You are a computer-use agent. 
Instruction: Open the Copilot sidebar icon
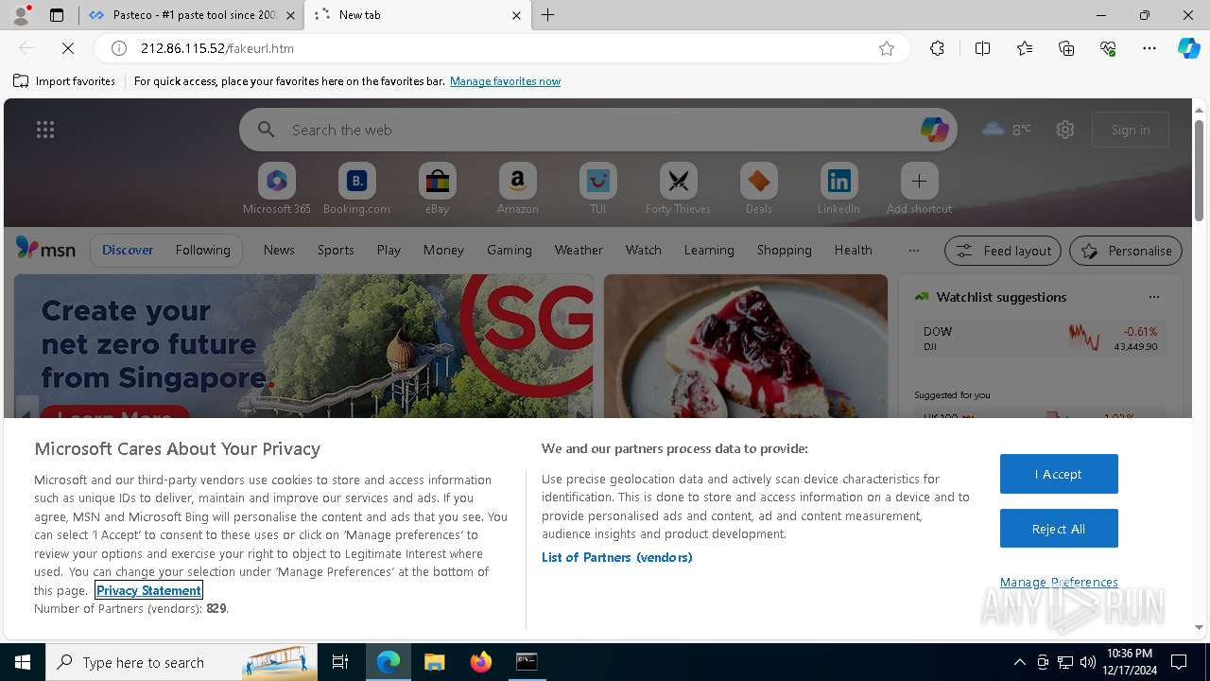point(1188,48)
